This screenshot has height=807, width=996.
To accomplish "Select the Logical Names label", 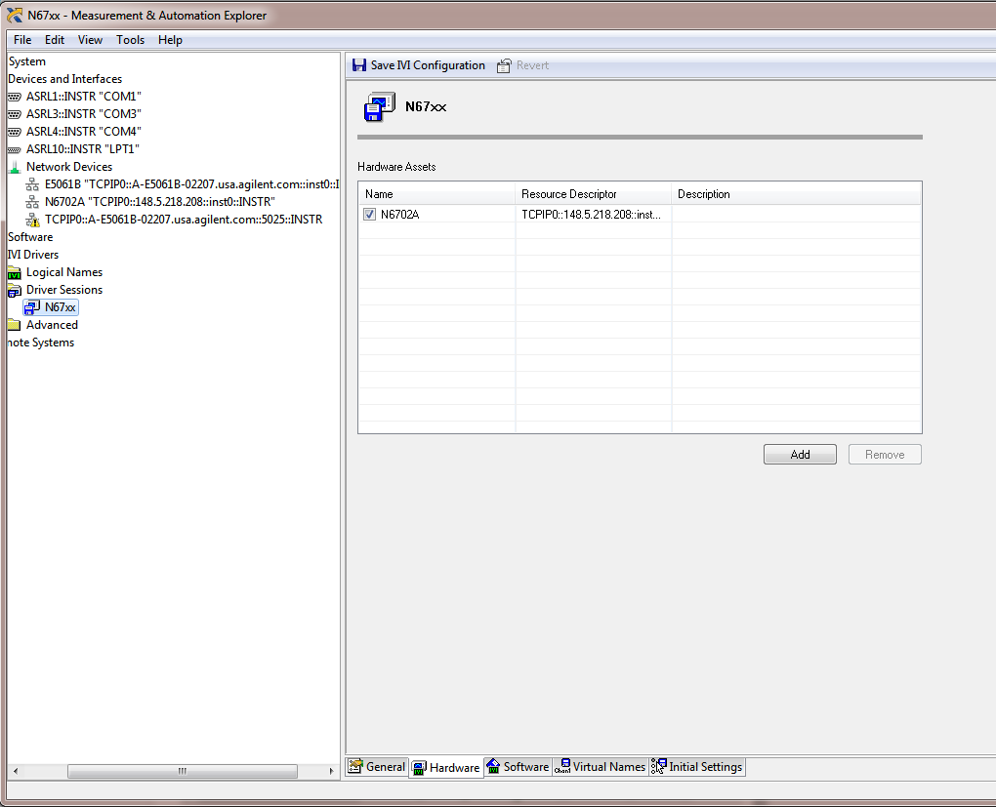I will [64, 272].
